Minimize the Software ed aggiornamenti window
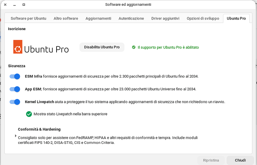The image size is (257, 165). pyautogui.click(x=14, y=4)
